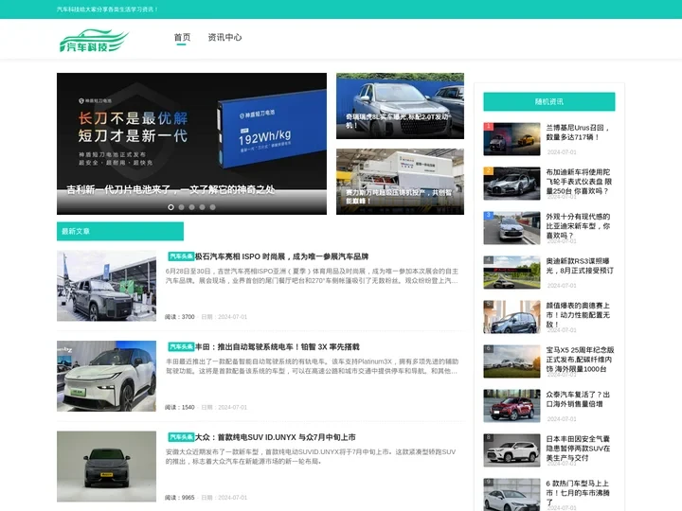
Task: Select the fifth carousel dot indicator
Action: tap(213, 207)
